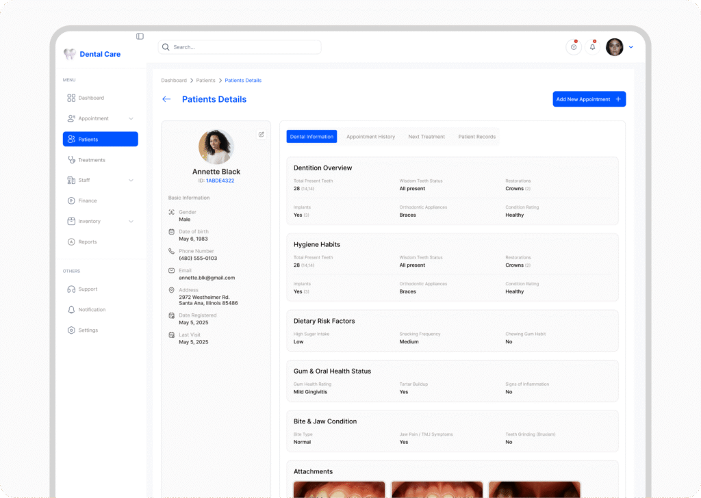Switch to the Patient Records tab
This screenshot has height=498, width=701.
(x=476, y=137)
